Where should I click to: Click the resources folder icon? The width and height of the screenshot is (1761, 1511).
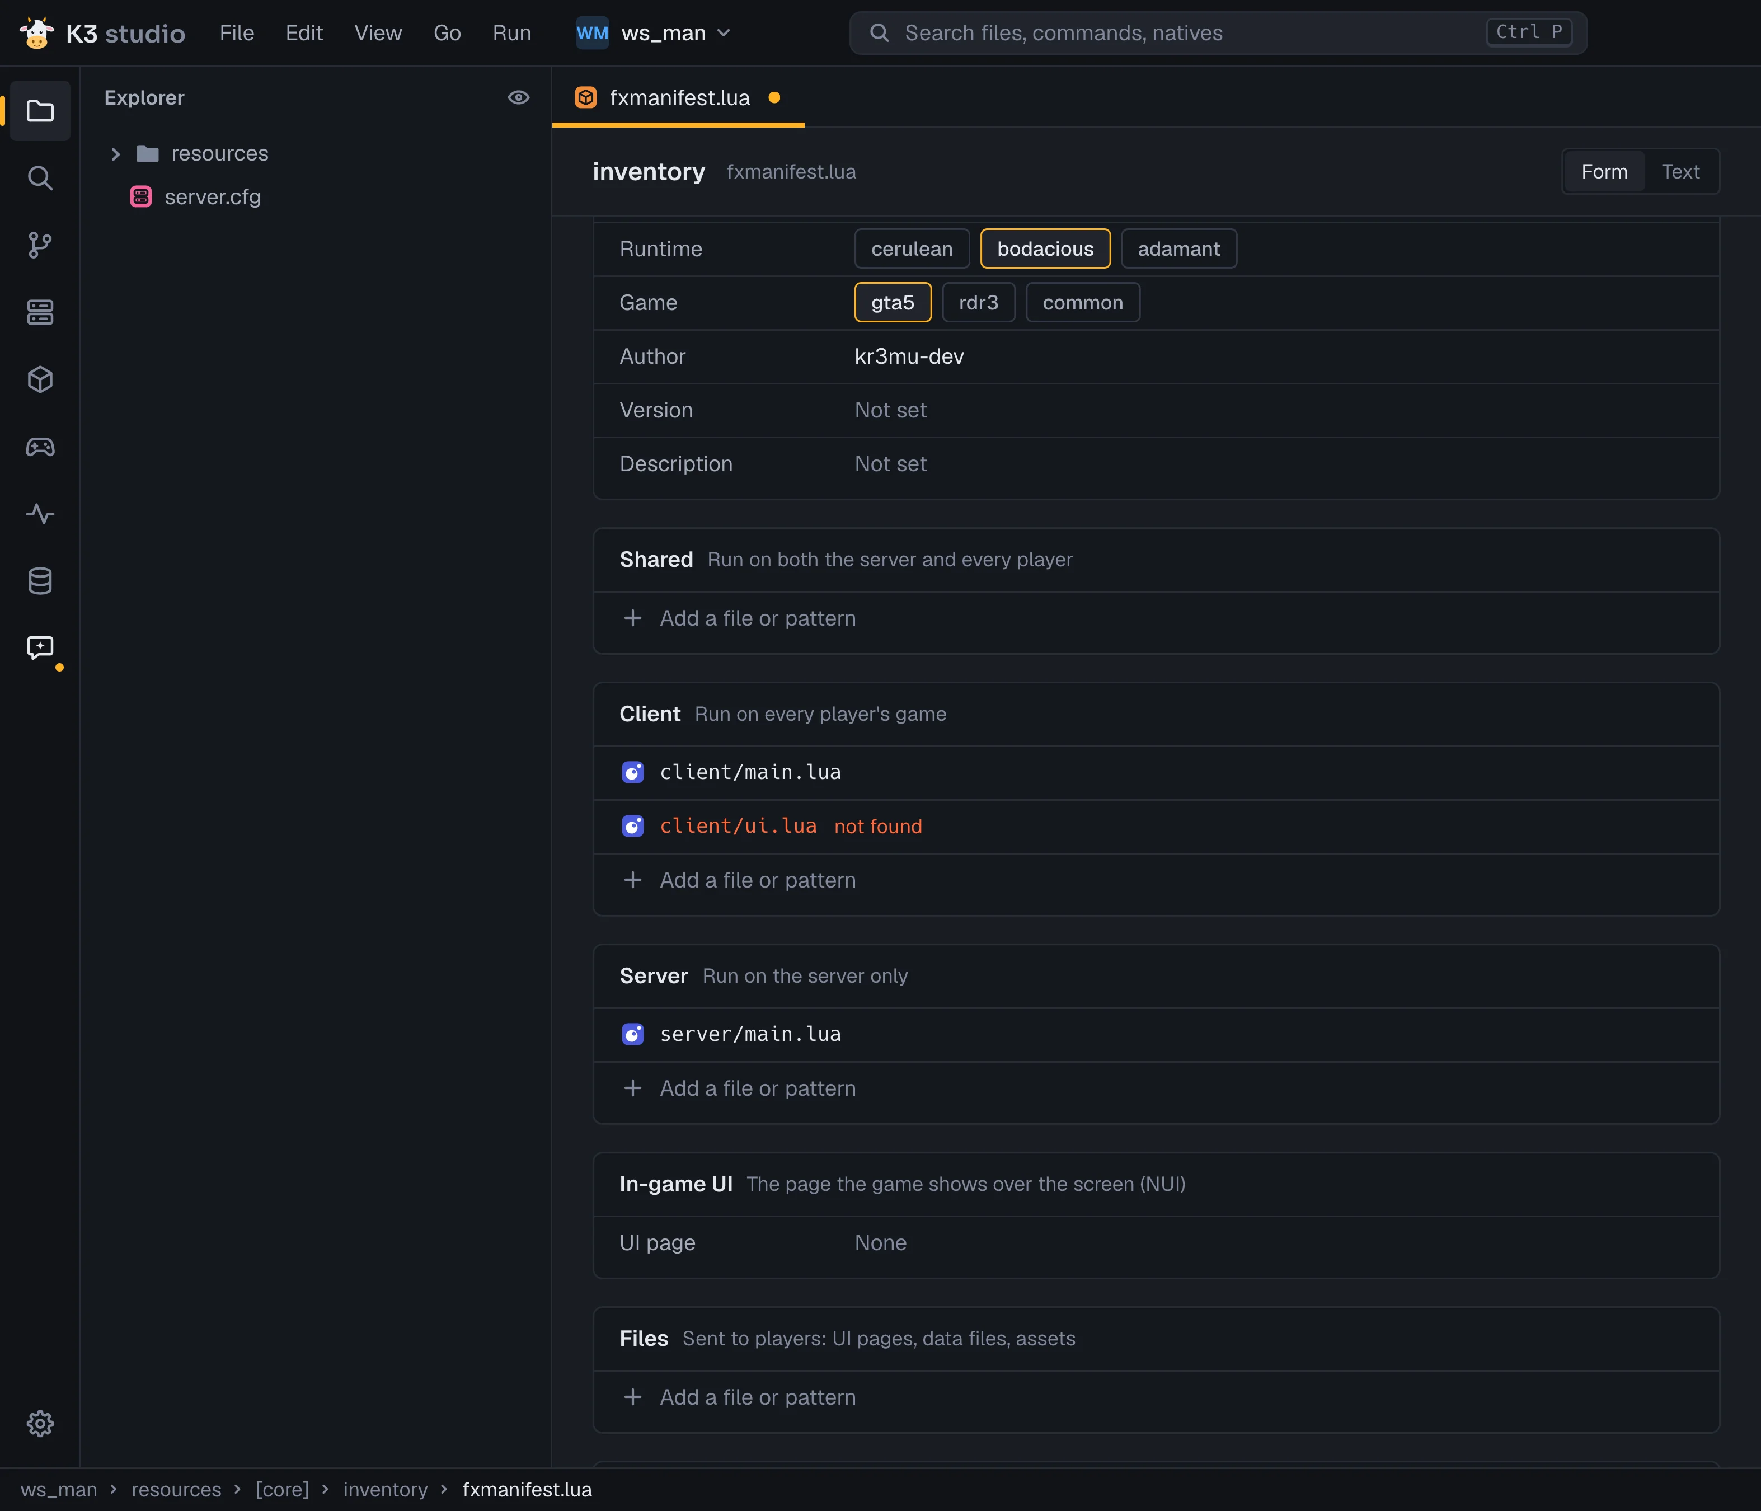coord(148,153)
